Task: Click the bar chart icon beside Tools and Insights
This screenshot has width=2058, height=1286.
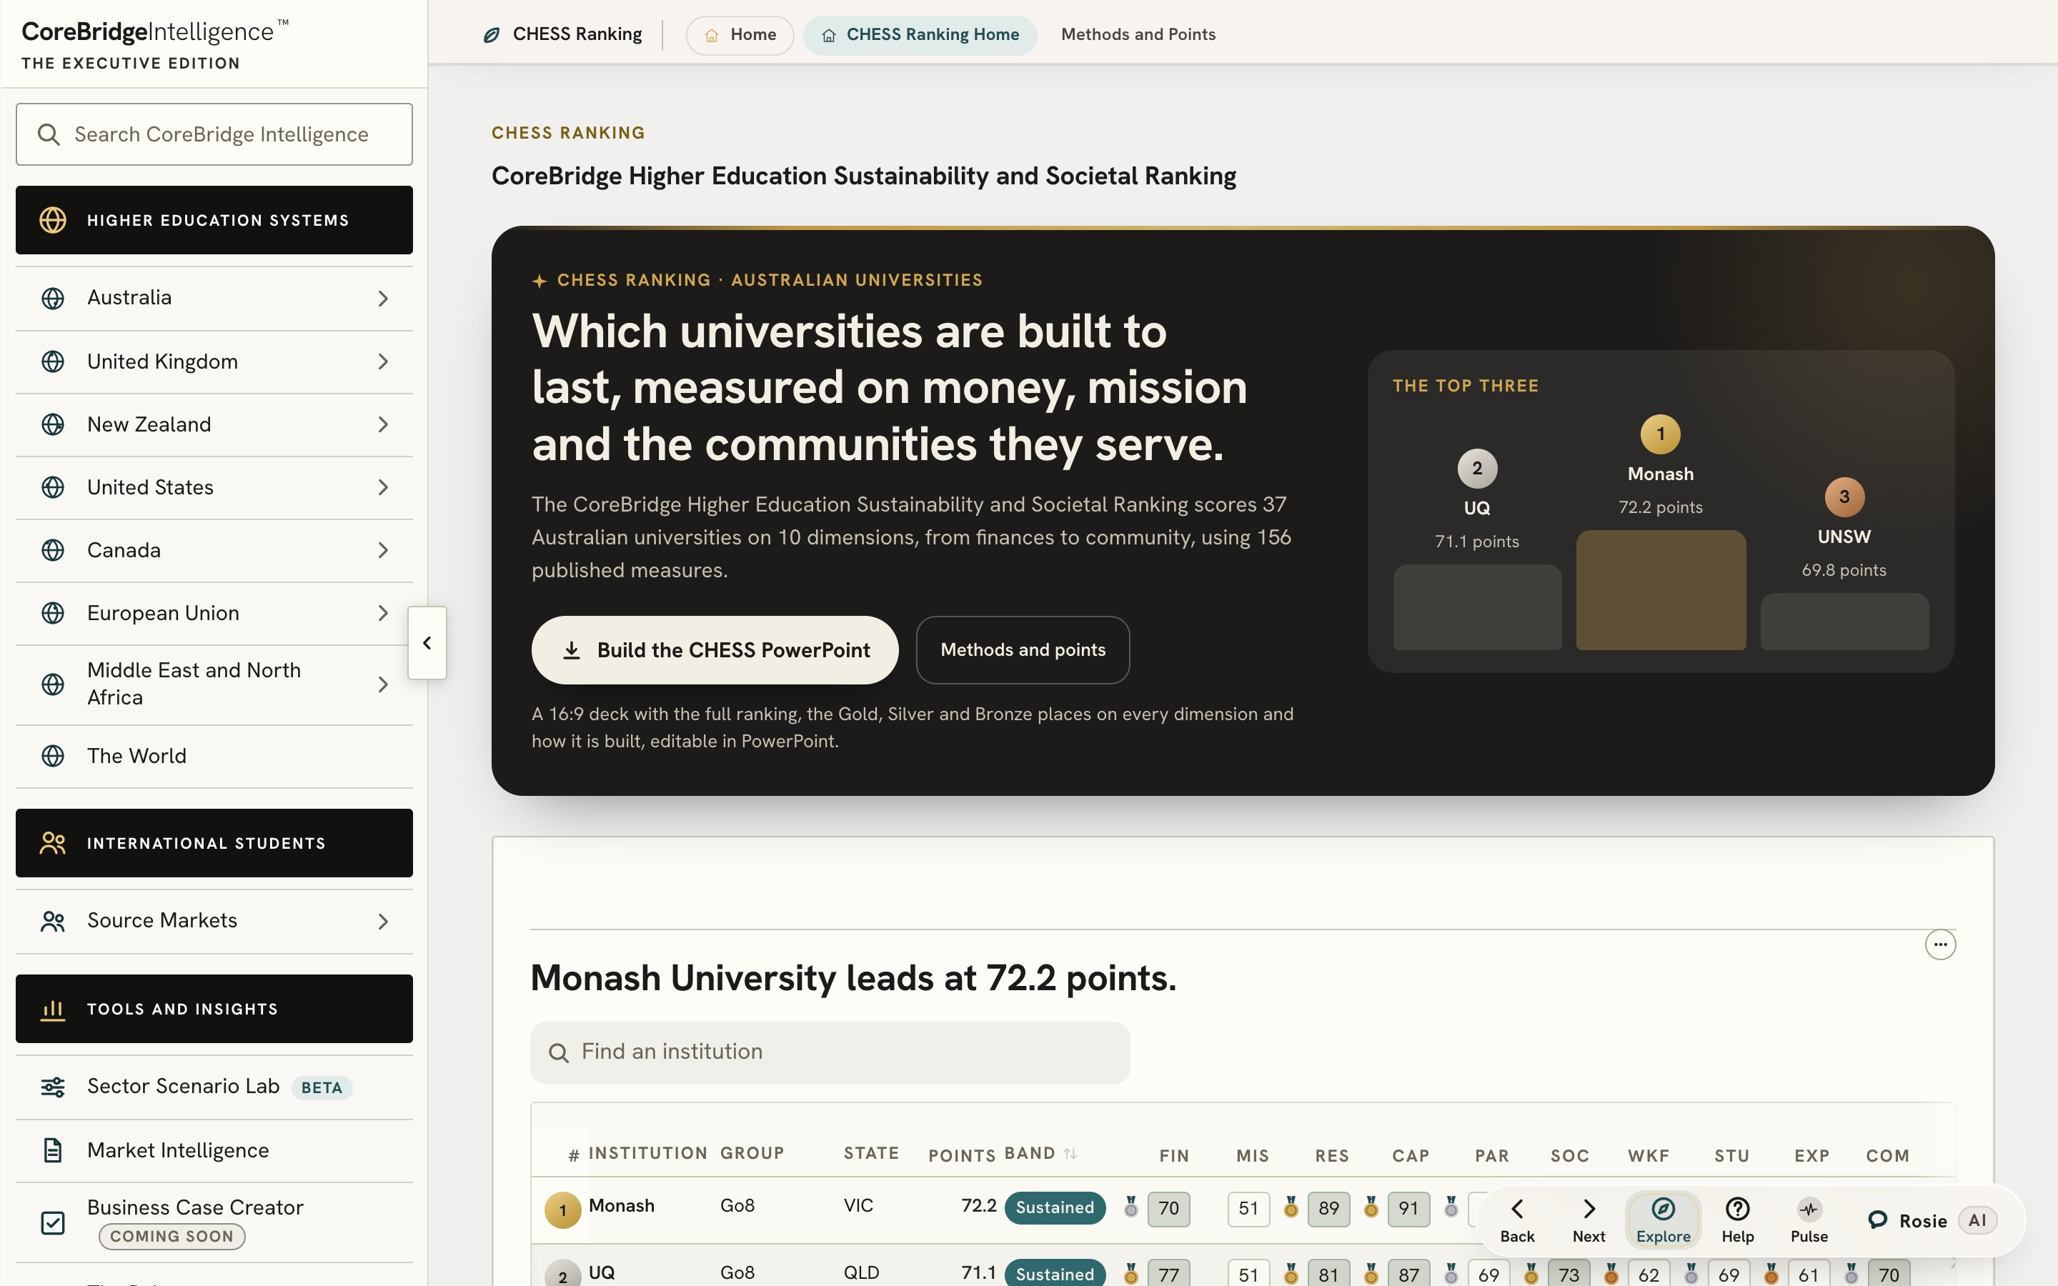Action: 53,1009
